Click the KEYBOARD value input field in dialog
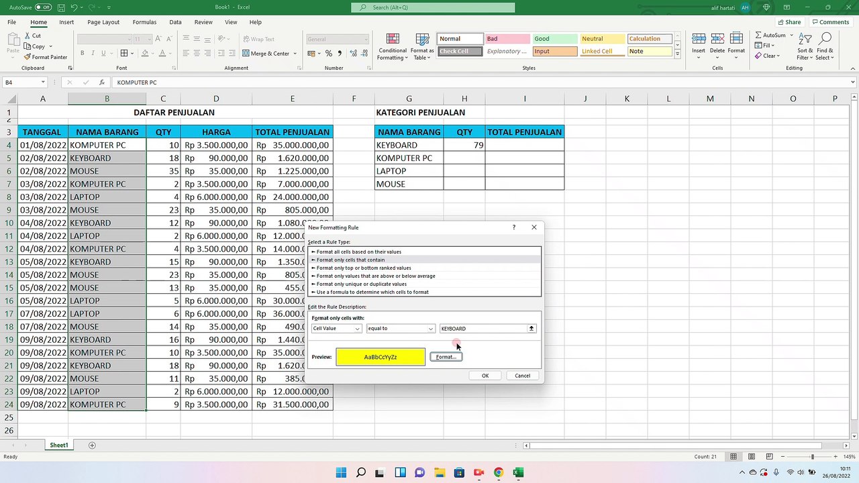 click(x=483, y=329)
